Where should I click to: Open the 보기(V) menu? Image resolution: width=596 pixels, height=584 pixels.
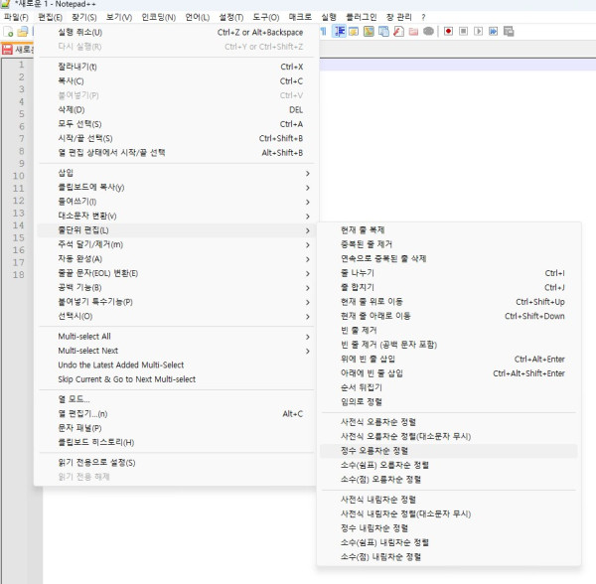[x=119, y=18]
